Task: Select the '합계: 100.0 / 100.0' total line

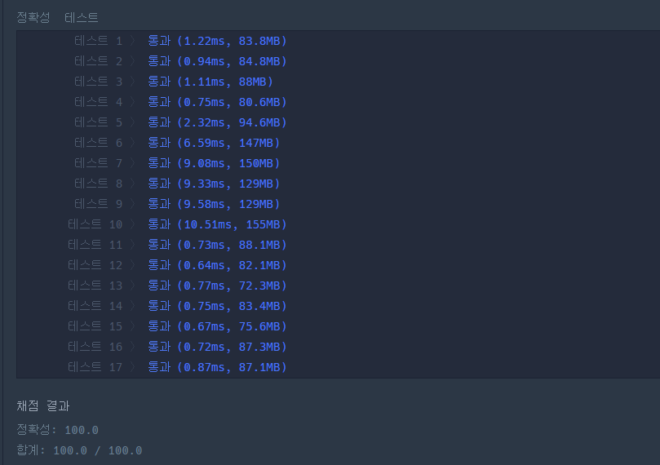Action: coord(79,450)
